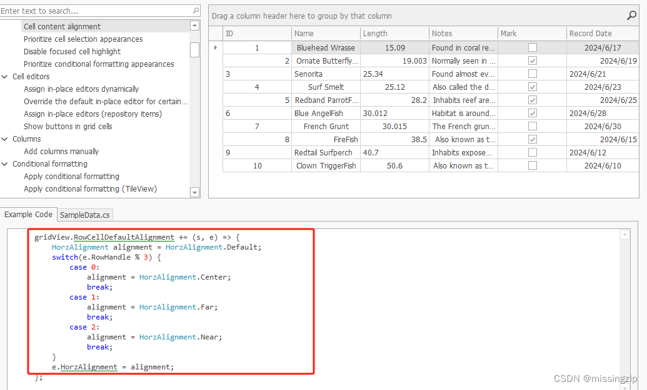The image size is (647, 390).
Task: Click the FireFish name cell
Action: tap(326, 139)
